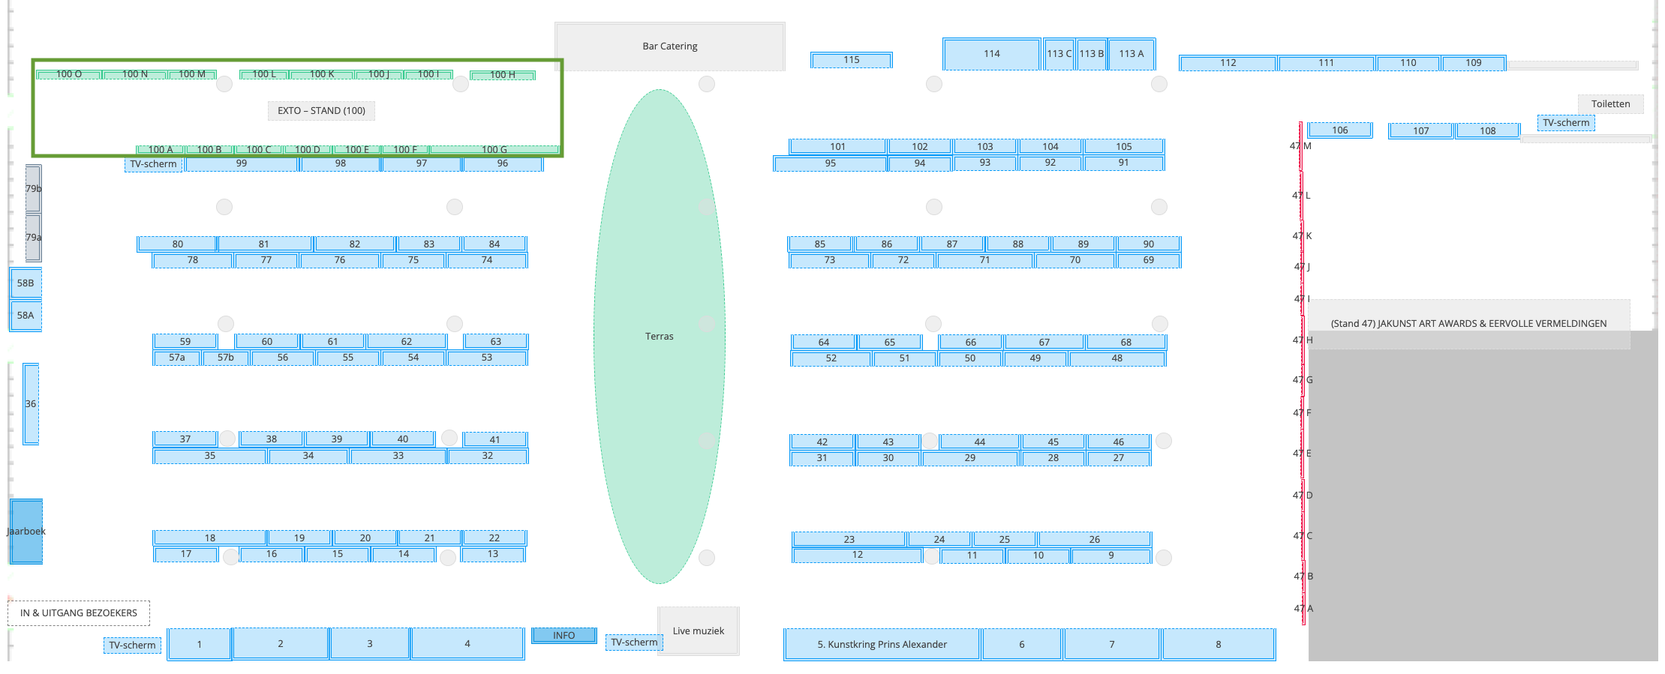Select the Live muziek box
The width and height of the screenshot is (1665, 674).
pyautogui.click(x=698, y=631)
